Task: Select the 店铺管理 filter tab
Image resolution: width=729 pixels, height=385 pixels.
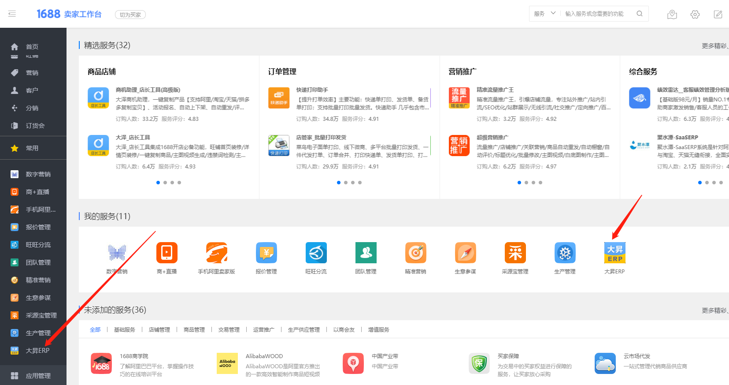Action: pos(159,330)
